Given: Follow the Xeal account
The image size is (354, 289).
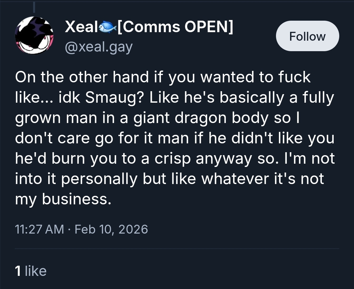Looking at the screenshot, I should [x=307, y=36].
